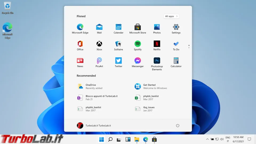Viewport: 256px width, 144px height.
Task: Expand the All apps list
Action: click(171, 16)
